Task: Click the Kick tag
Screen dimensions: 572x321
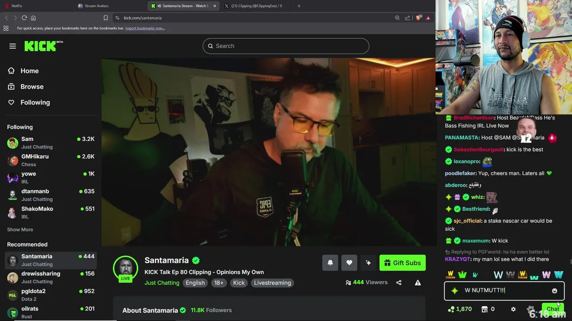Action: pyautogui.click(x=239, y=283)
